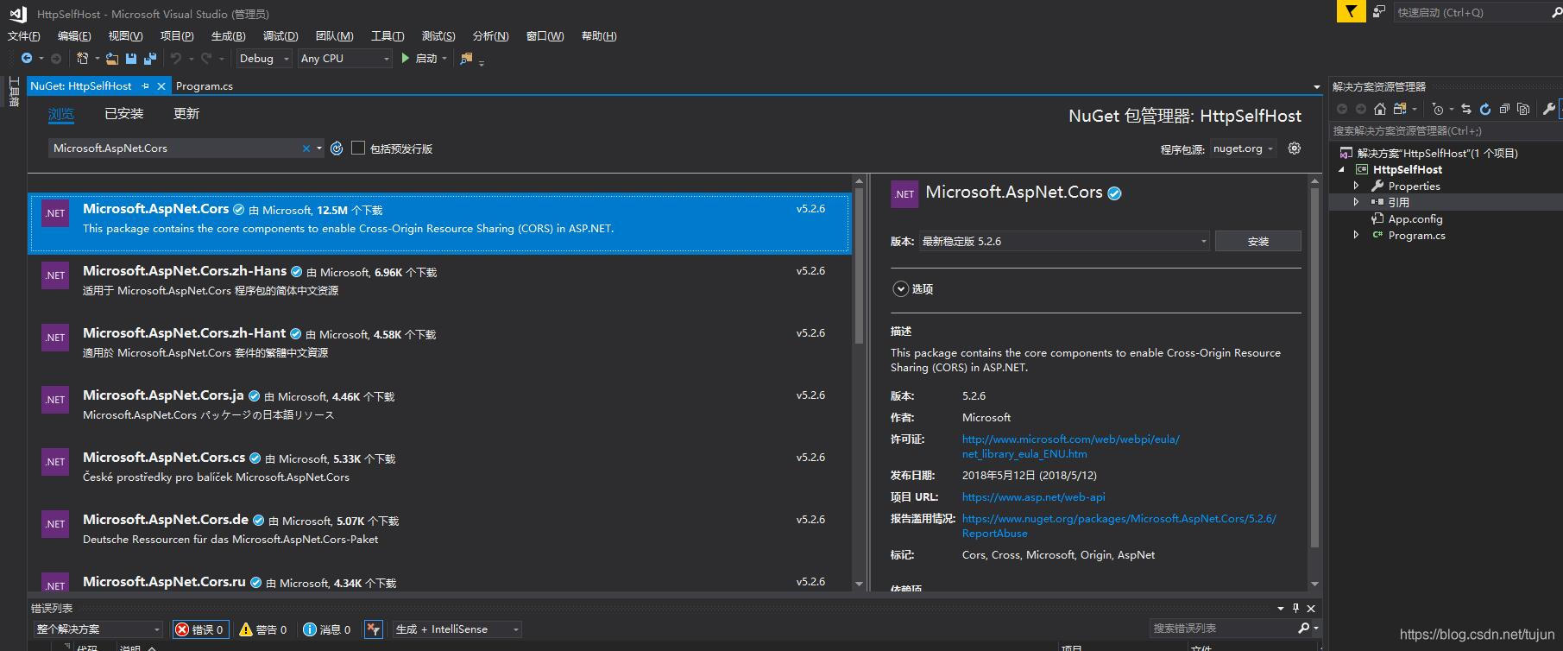Toggle messages filter in error list
The width and height of the screenshot is (1563, 651).
(327, 629)
